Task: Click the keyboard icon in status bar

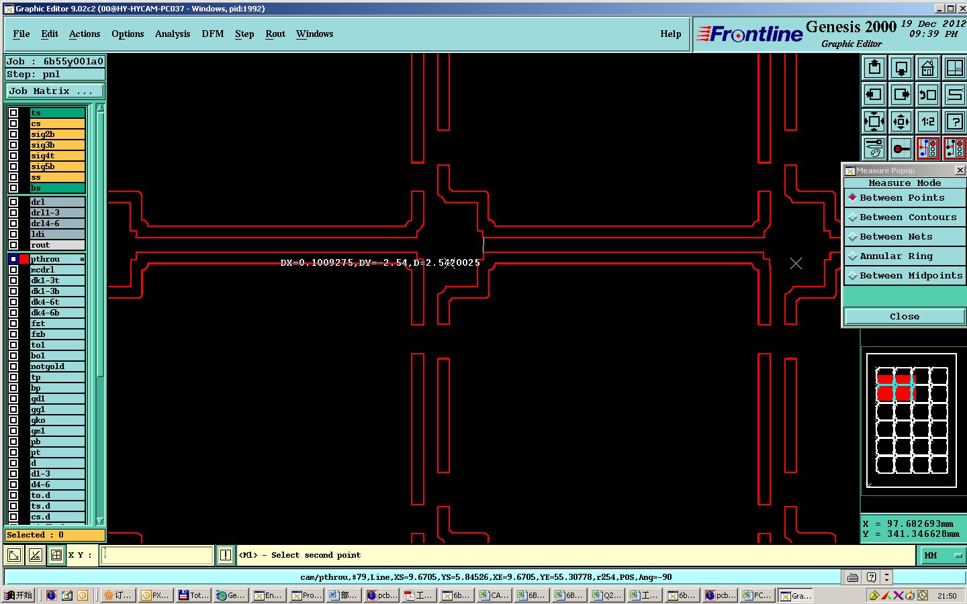Action: point(853,577)
